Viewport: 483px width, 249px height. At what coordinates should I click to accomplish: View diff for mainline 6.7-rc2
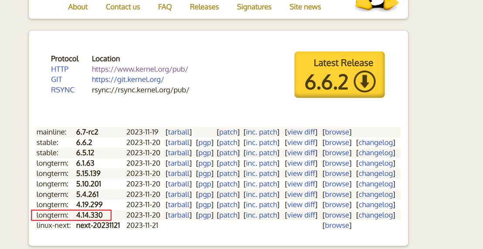pyautogui.click(x=301, y=132)
